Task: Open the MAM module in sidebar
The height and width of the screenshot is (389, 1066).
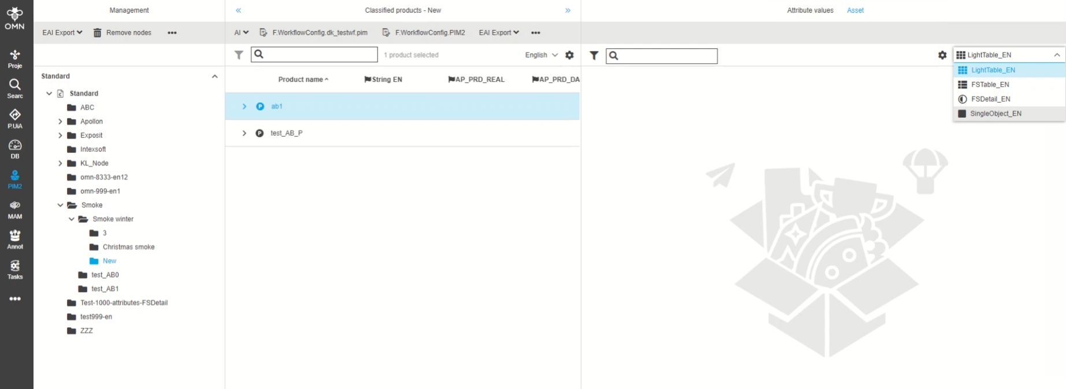Action: pos(15,210)
